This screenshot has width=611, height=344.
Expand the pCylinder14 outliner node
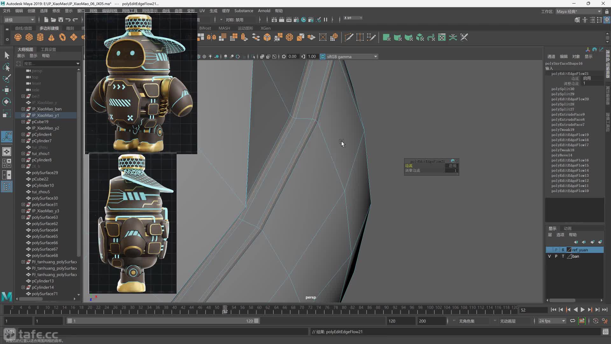[23, 287]
